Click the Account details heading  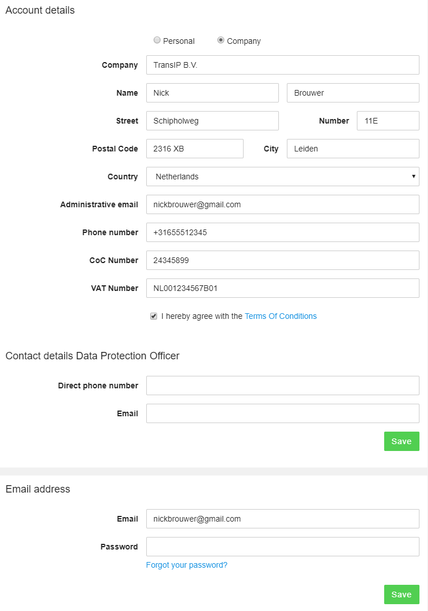pyautogui.click(x=40, y=10)
